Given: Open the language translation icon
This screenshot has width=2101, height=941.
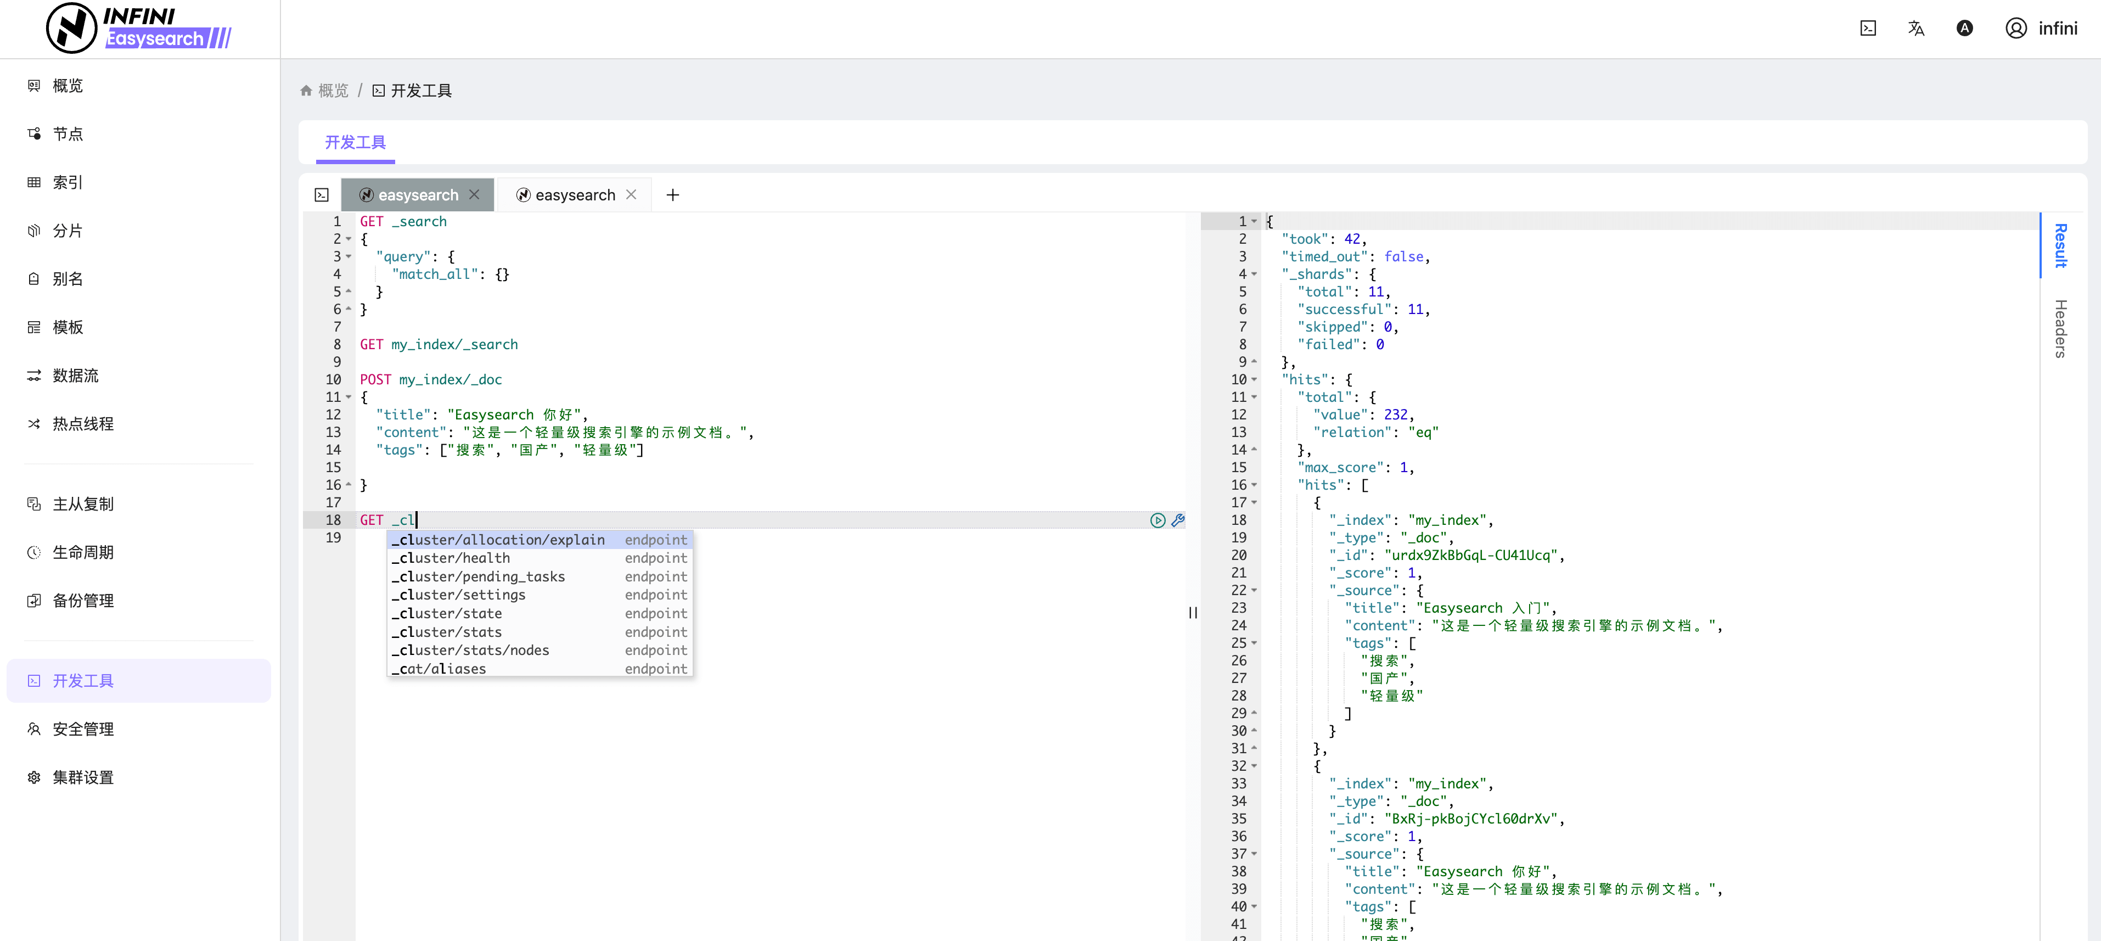Looking at the screenshot, I should coord(1916,29).
